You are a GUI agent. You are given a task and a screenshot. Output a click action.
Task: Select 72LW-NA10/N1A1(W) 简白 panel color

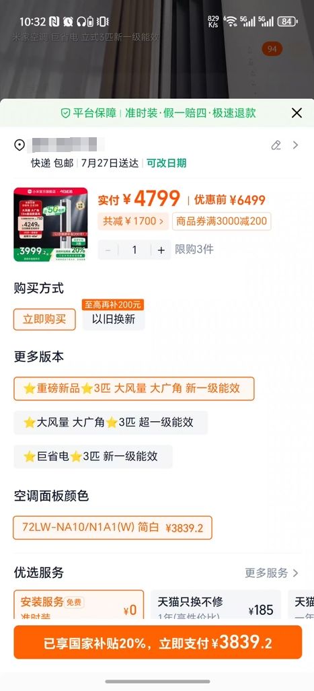tap(113, 528)
